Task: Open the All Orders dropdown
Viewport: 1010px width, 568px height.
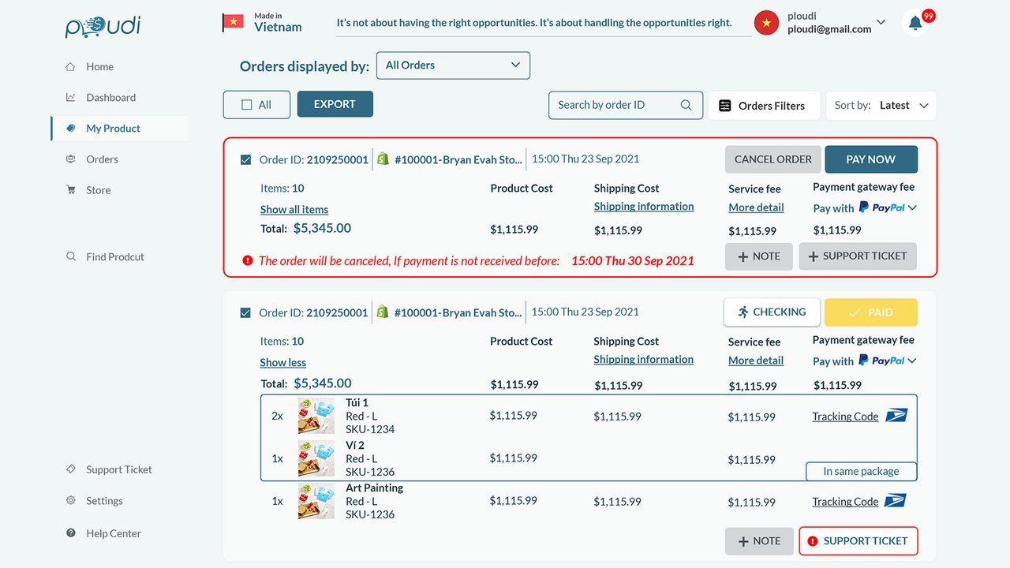Action: point(453,65)
